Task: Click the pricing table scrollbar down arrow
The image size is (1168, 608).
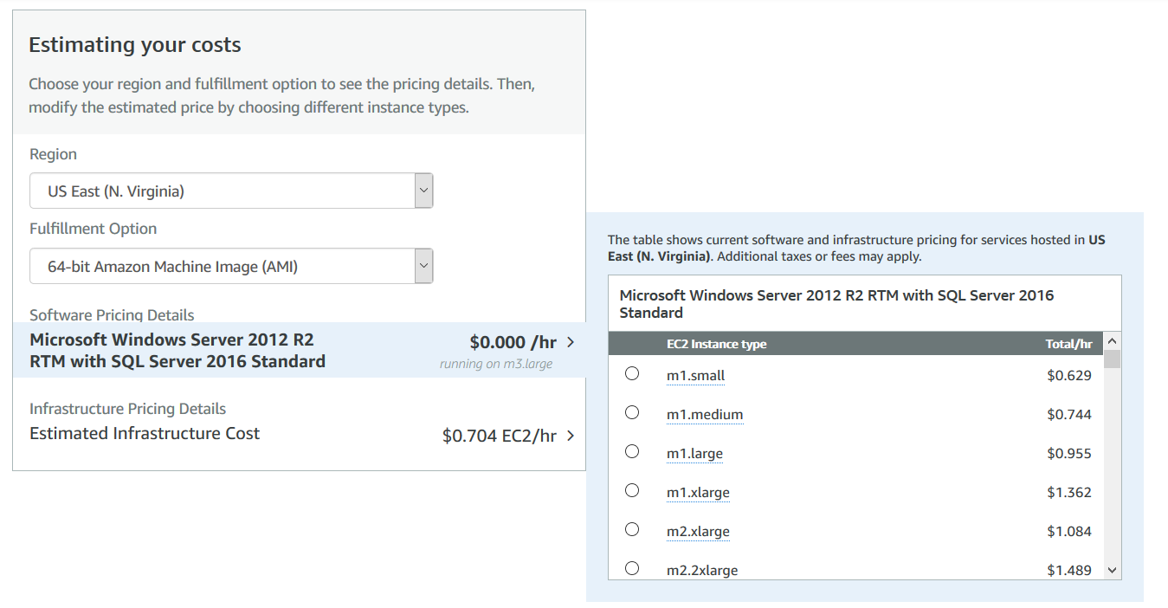Action: click(x=1113, y=570)
